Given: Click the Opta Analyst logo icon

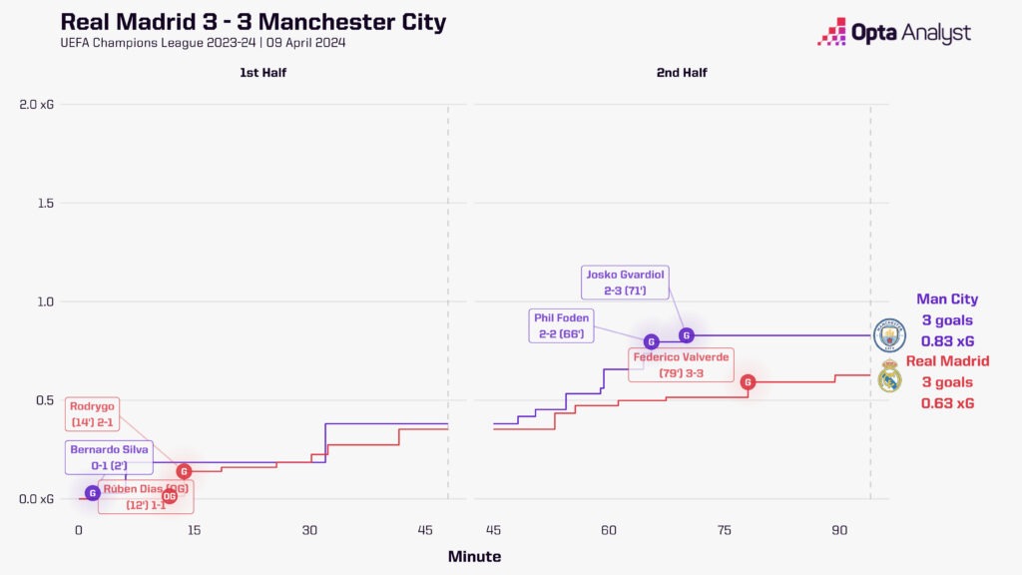Looking at the screenshot, I should (832, 33).
